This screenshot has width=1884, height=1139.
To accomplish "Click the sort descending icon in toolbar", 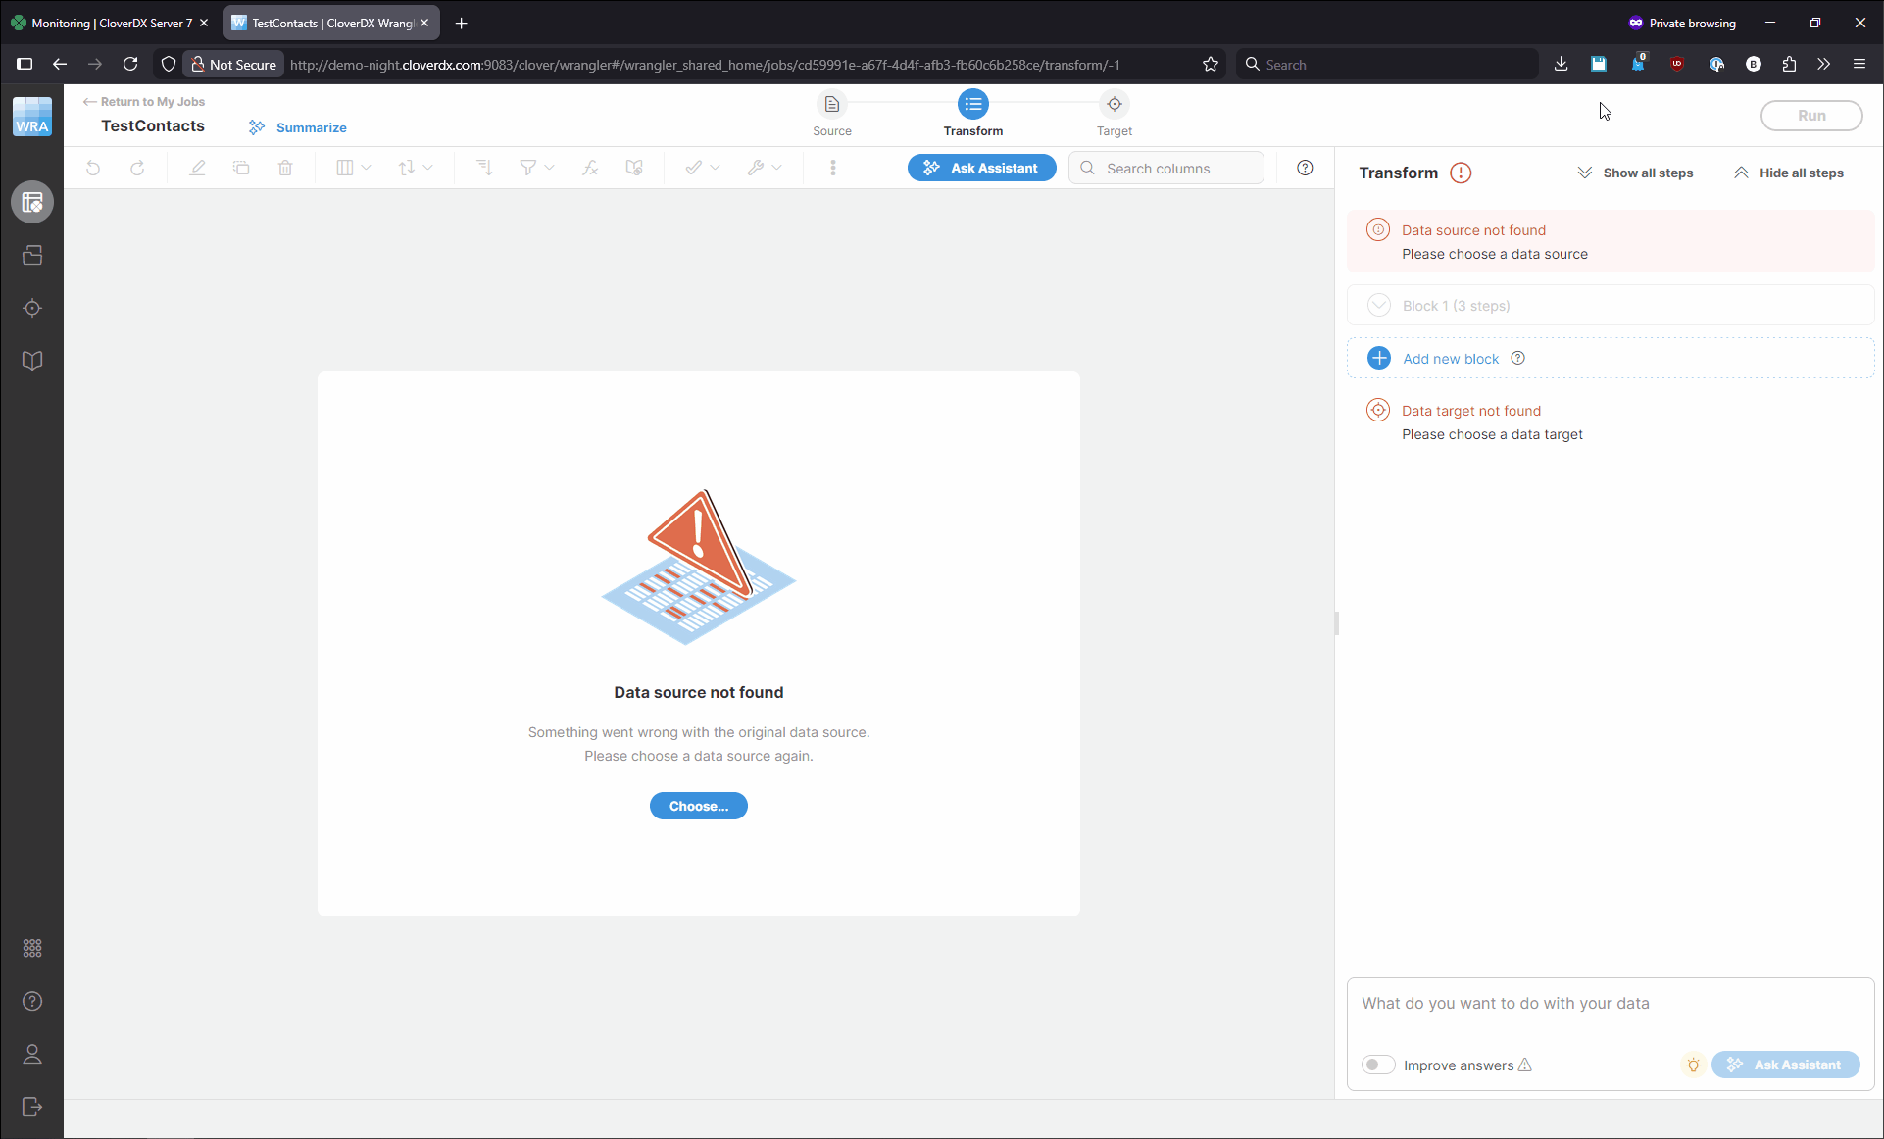I will click(x=484, y=169).
